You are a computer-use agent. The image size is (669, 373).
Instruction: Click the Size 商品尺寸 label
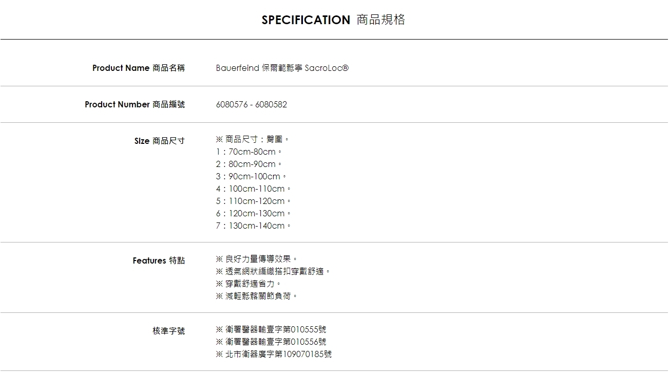[x=159, y=141]
